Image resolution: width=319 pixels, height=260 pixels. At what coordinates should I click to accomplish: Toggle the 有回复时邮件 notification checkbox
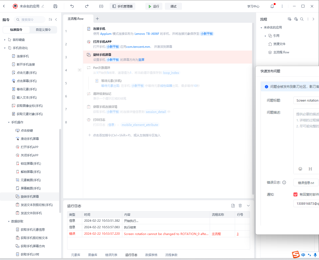coord(295,194)
